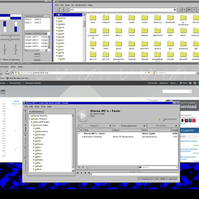
Task: Select Longer cell3.1 in the widget list
Action: 31,43
